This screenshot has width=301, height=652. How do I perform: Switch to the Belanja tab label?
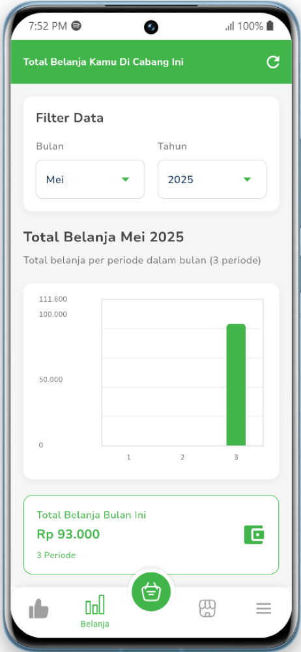point(94,624)
